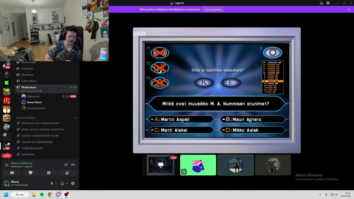
Task: Open the burger image server icon
Action: (x=7, y=118)
